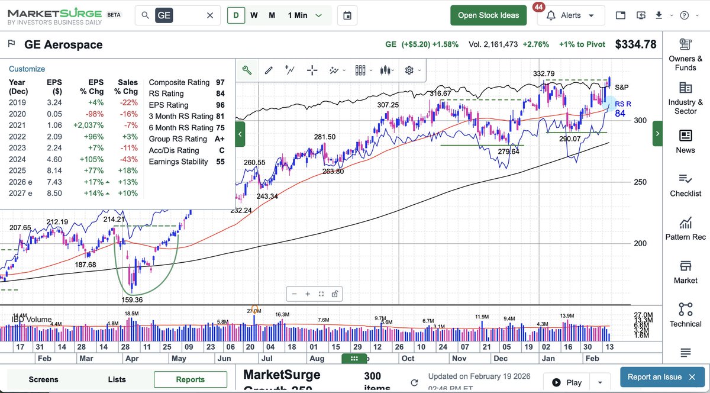This screenshot has height=393, width=710.
Task: Open the Screens tab
Action: (x=43, y=379)
